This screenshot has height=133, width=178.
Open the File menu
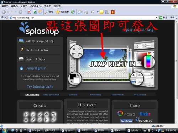(x=5, y=6)
